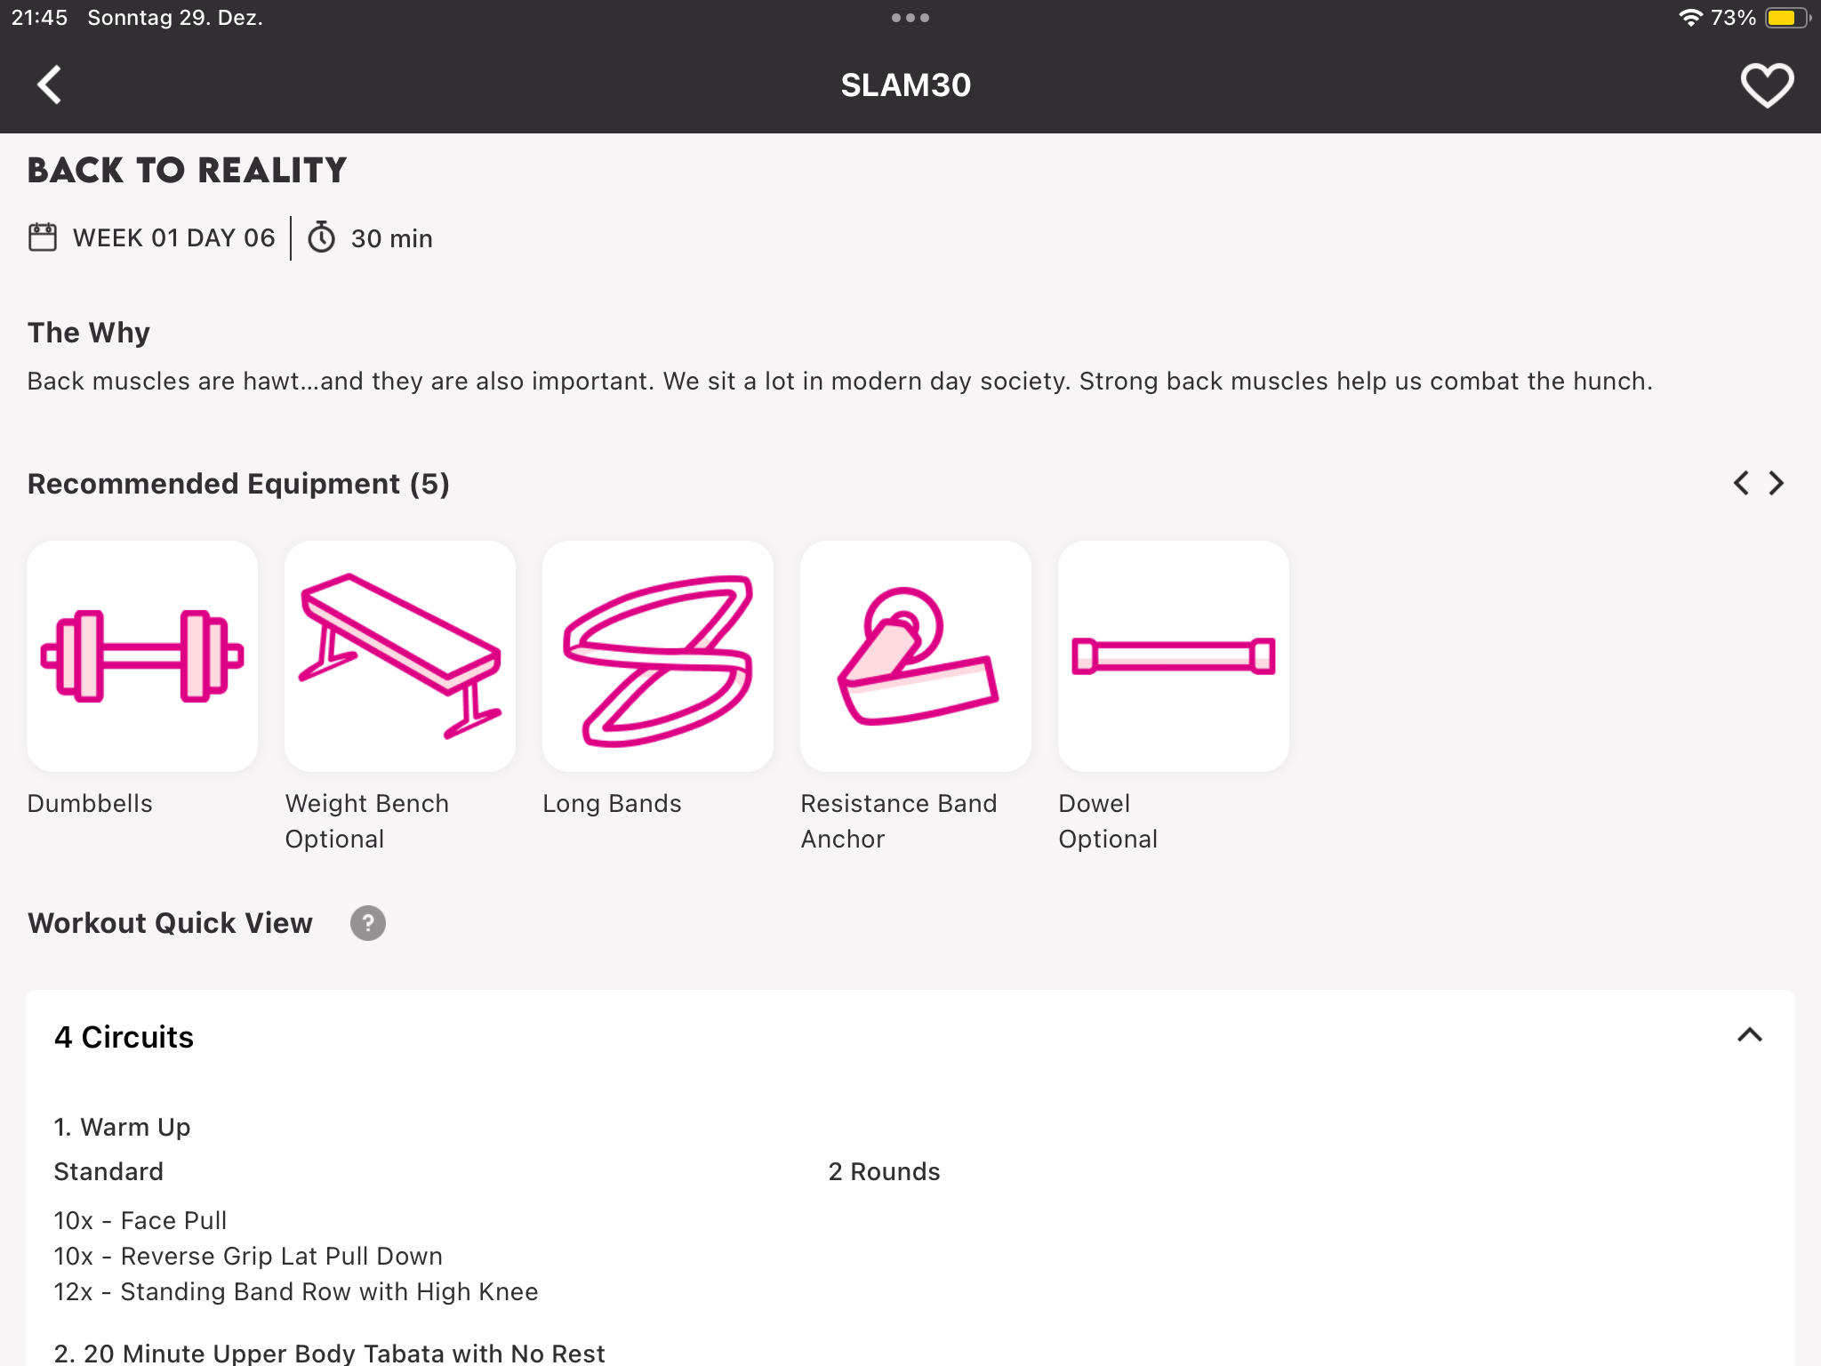Open the Dowel equipment icon

click(1173, 655)
